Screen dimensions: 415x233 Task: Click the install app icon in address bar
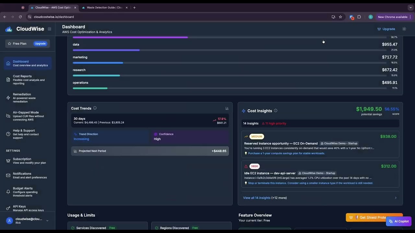tap(333, 17)
